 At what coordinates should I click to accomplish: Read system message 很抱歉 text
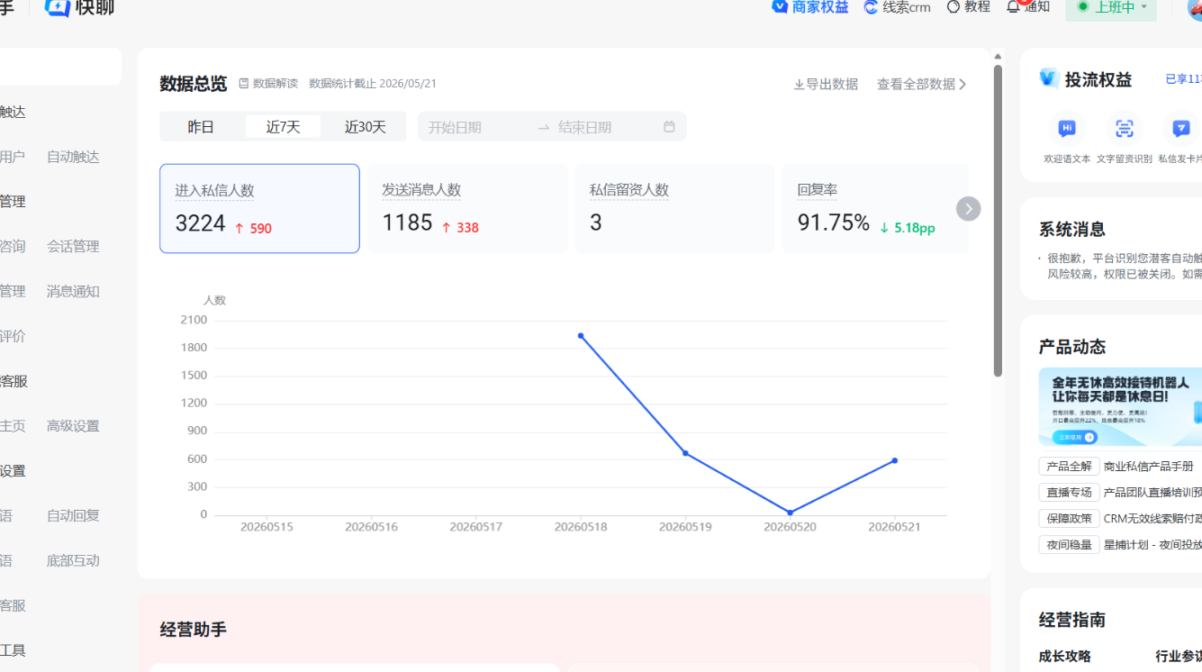point(1124,266)
